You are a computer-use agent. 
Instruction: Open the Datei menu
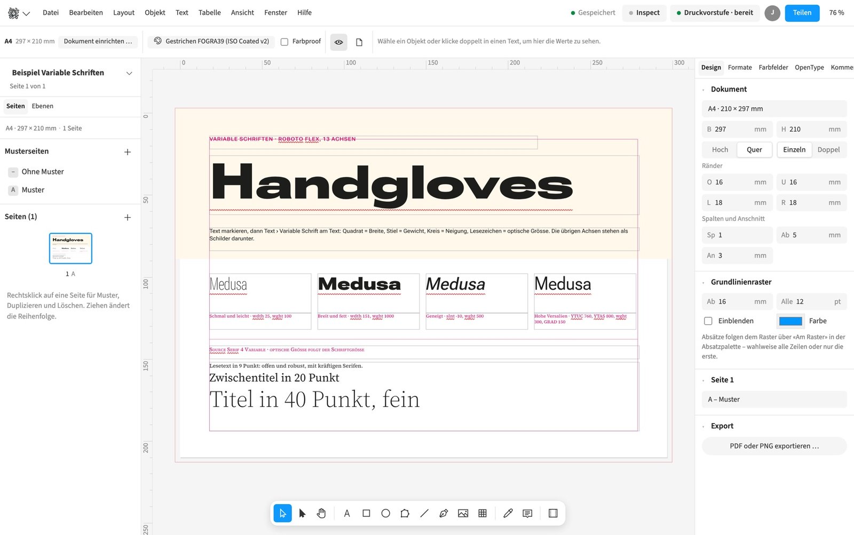tap(51, 13)
